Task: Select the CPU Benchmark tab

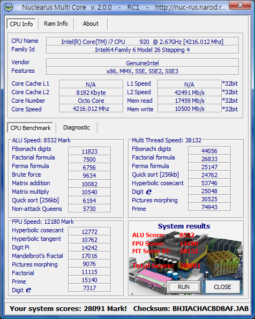Action: coord(31,128)
